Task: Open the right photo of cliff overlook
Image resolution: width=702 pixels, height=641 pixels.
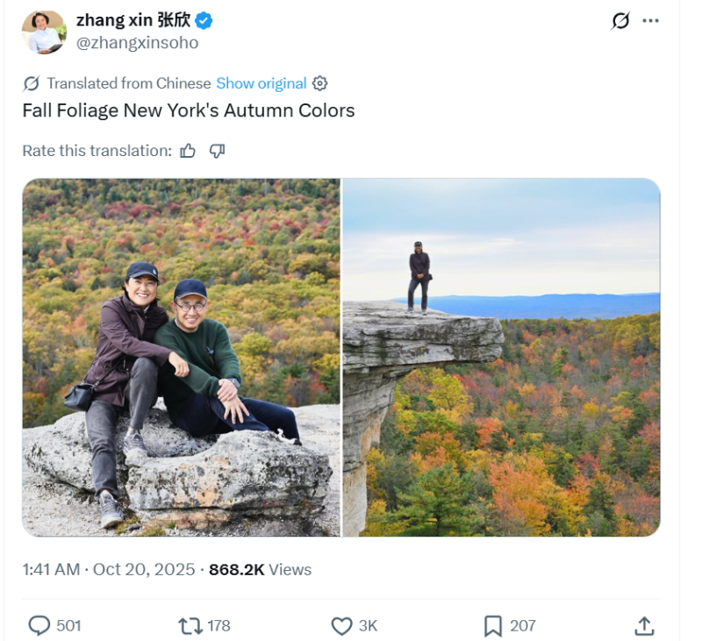Action: (501, 357)
